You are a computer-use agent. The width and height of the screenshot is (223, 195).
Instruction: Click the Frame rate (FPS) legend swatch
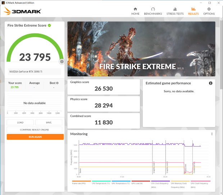point(82,181)
